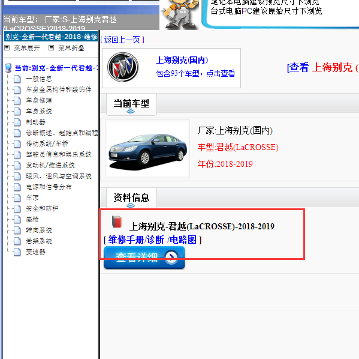Image resolution: width=359 pixels, height=359 pixels.
Task: Expand all with 菜单展开
Action: point(27,48)
